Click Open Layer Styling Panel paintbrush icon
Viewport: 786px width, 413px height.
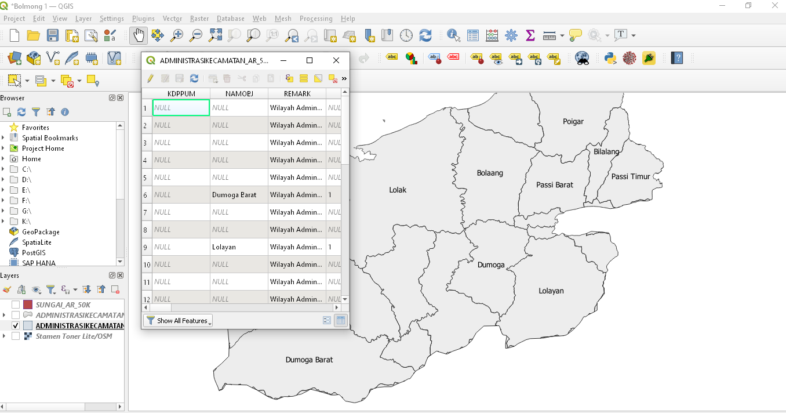tap(7, 289)
